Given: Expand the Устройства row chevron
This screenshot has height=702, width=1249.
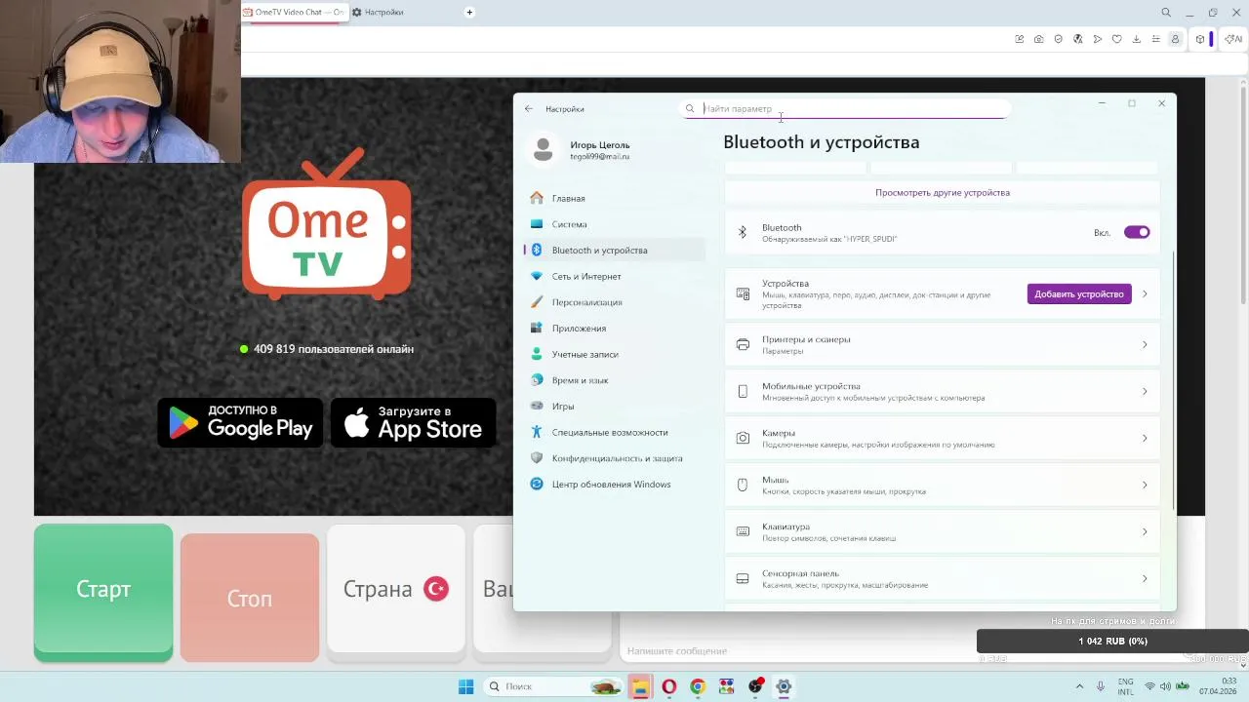Looking at the screenshot, I should click(x=1145, y=294).
